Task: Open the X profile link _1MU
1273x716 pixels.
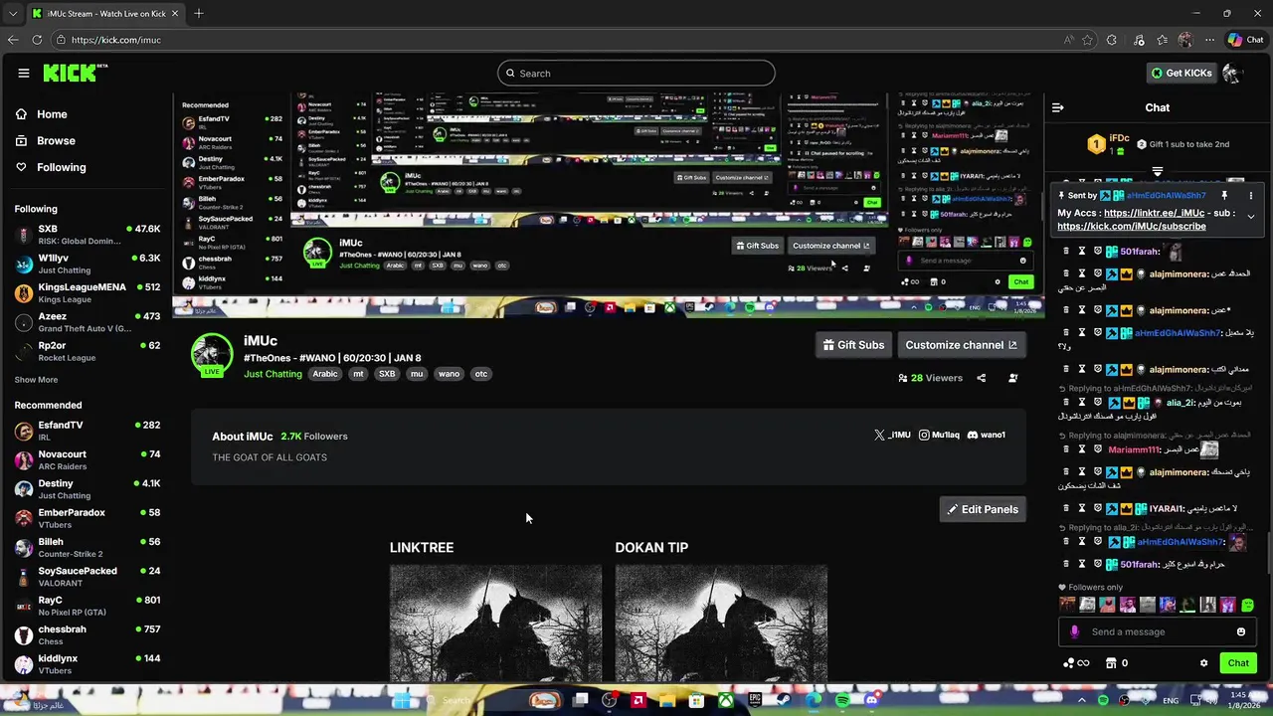Action: click(x=892, y=435)
